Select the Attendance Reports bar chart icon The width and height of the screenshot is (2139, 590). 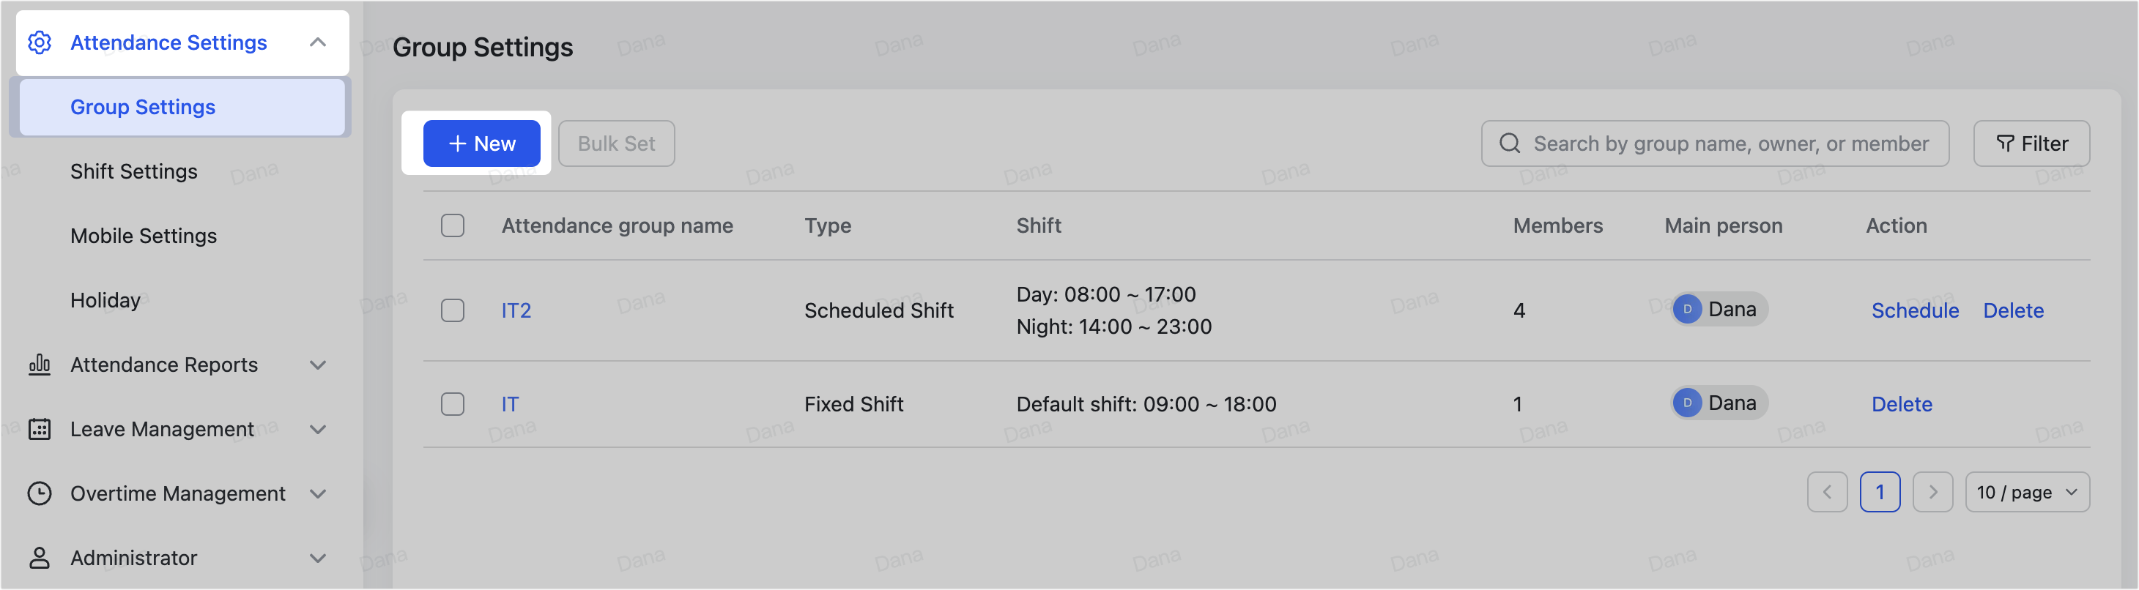[x=39, y=365]
